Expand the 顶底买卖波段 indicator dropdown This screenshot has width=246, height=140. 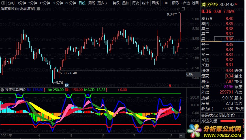(2, 90)
